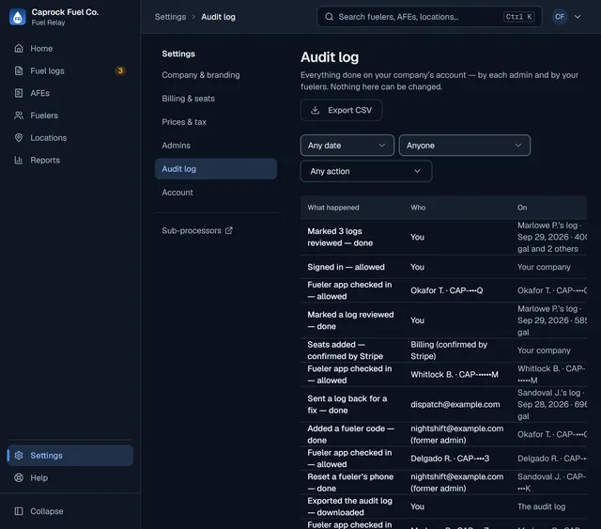Click the Reports bar chart icon
The width and height of the screenshot is (601, 529).
pos(19,160)
